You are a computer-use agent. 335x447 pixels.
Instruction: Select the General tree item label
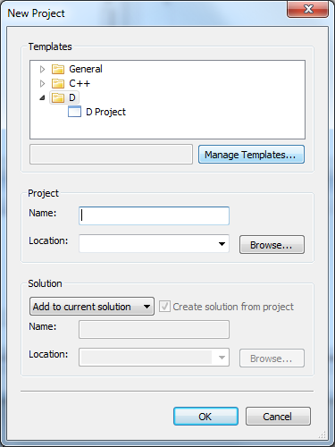point(86,69)
